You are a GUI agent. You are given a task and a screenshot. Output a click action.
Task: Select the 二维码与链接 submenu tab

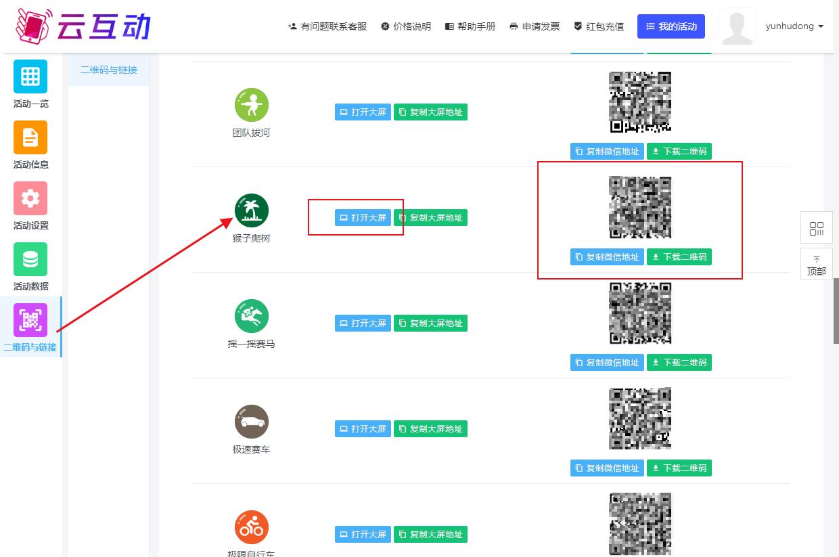coord(109,70)
